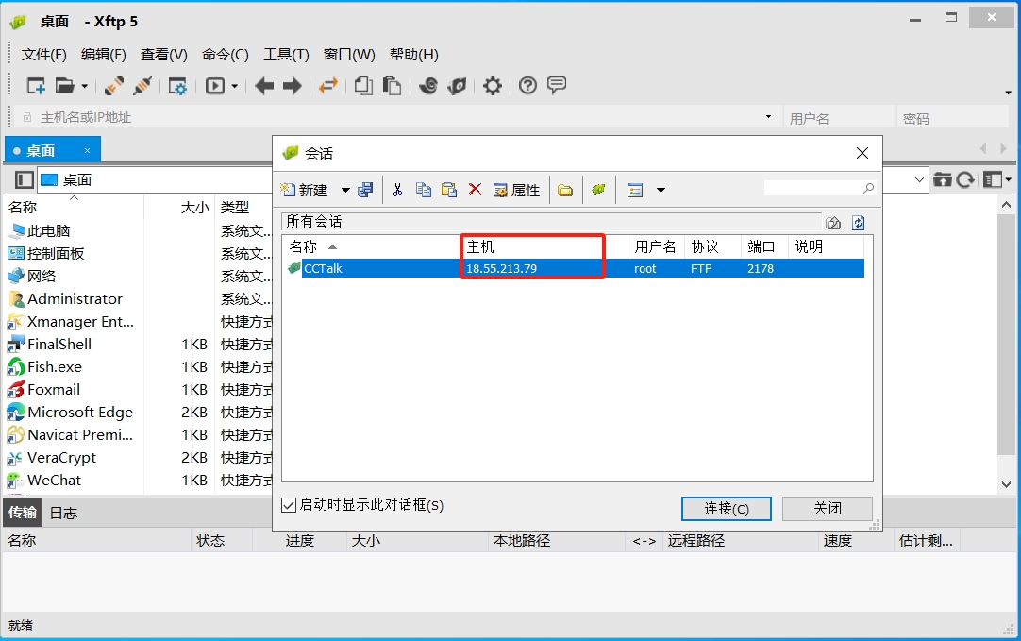Click the red X delete icon
Screen dimensions: 1021x641
tap(475, 190)
